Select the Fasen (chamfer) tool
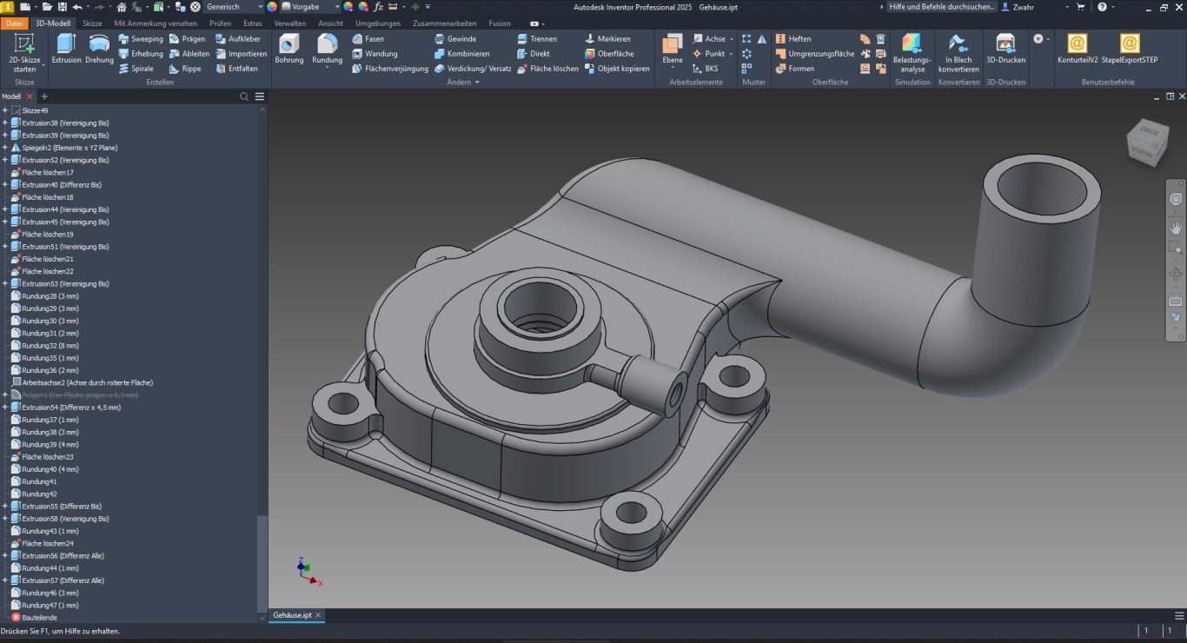Image resolution: width=1187 pixels, height=643 pixels. coord(368,39)
